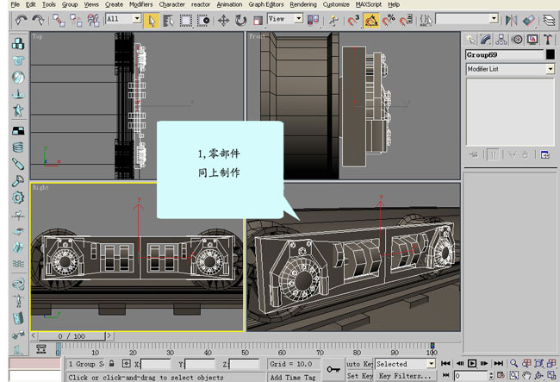Toggle the Percent Snap button

tap(389, 21)
